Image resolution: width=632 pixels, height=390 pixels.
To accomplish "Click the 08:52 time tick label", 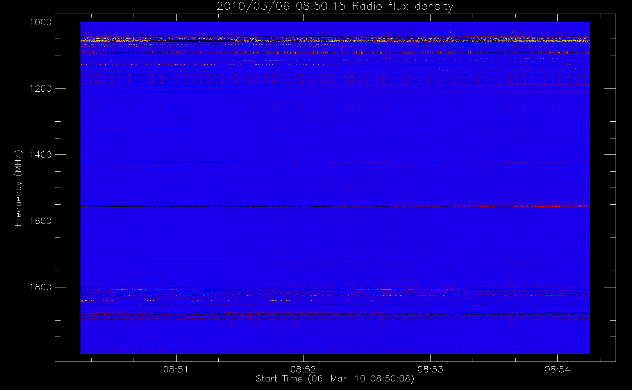I will click(303, 369).
